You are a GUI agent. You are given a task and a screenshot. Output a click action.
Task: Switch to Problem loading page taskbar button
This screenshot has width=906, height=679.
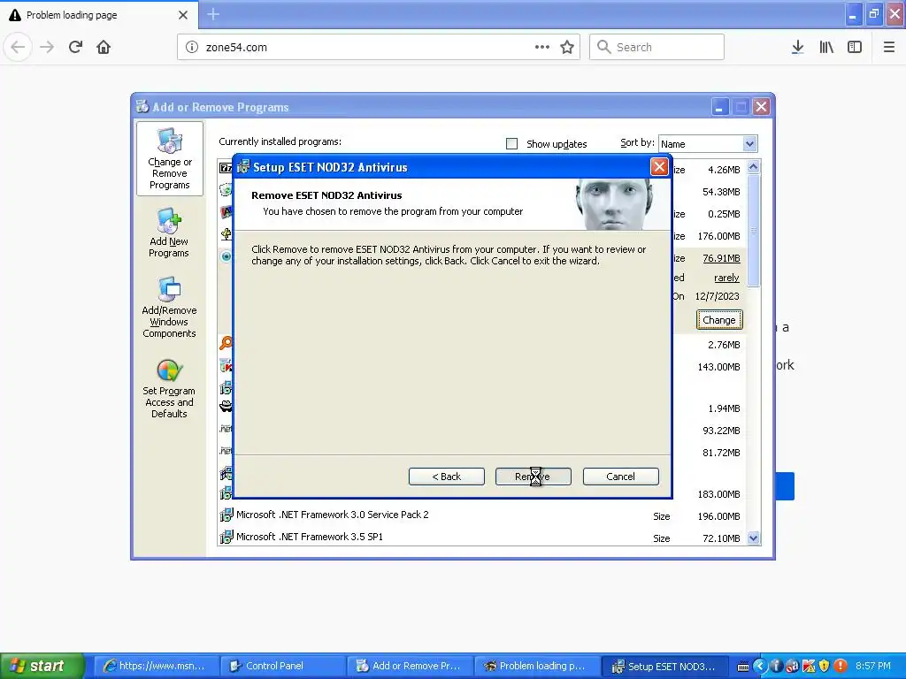tap(538, 667)
